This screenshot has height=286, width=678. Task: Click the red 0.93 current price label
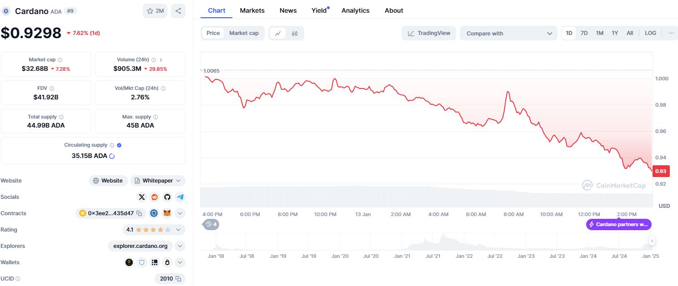[661, 171]
